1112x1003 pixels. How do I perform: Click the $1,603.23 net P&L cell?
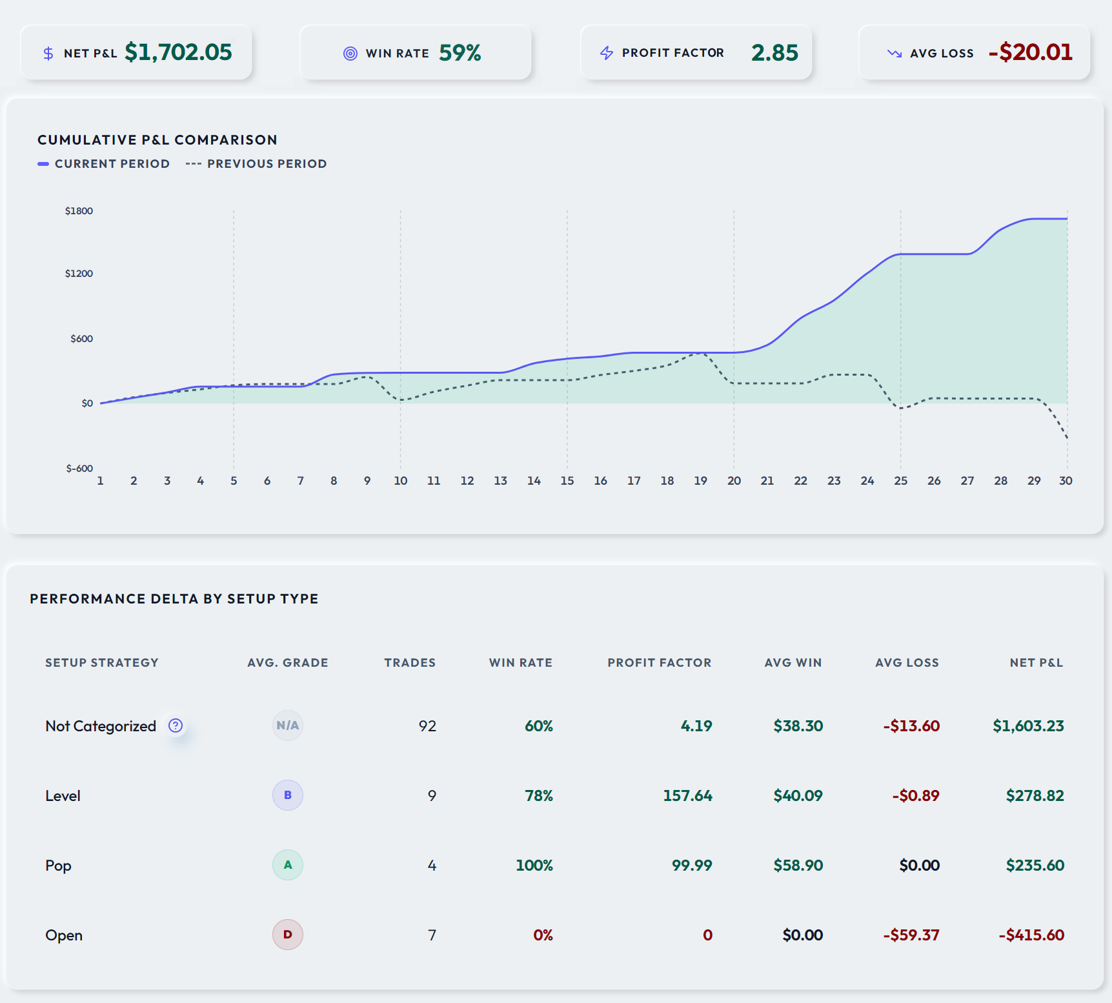[1028, 726]
